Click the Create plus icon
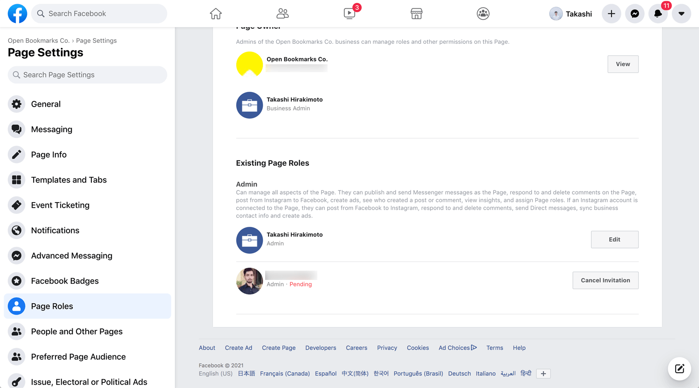This screenshot has height=388, width=699. [x=611, y=14]
